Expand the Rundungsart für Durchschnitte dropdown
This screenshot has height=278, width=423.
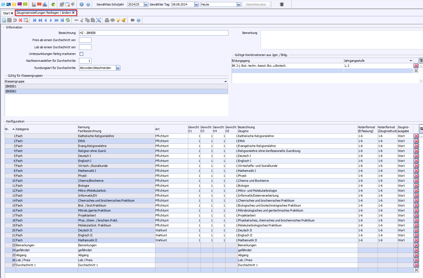118,68
